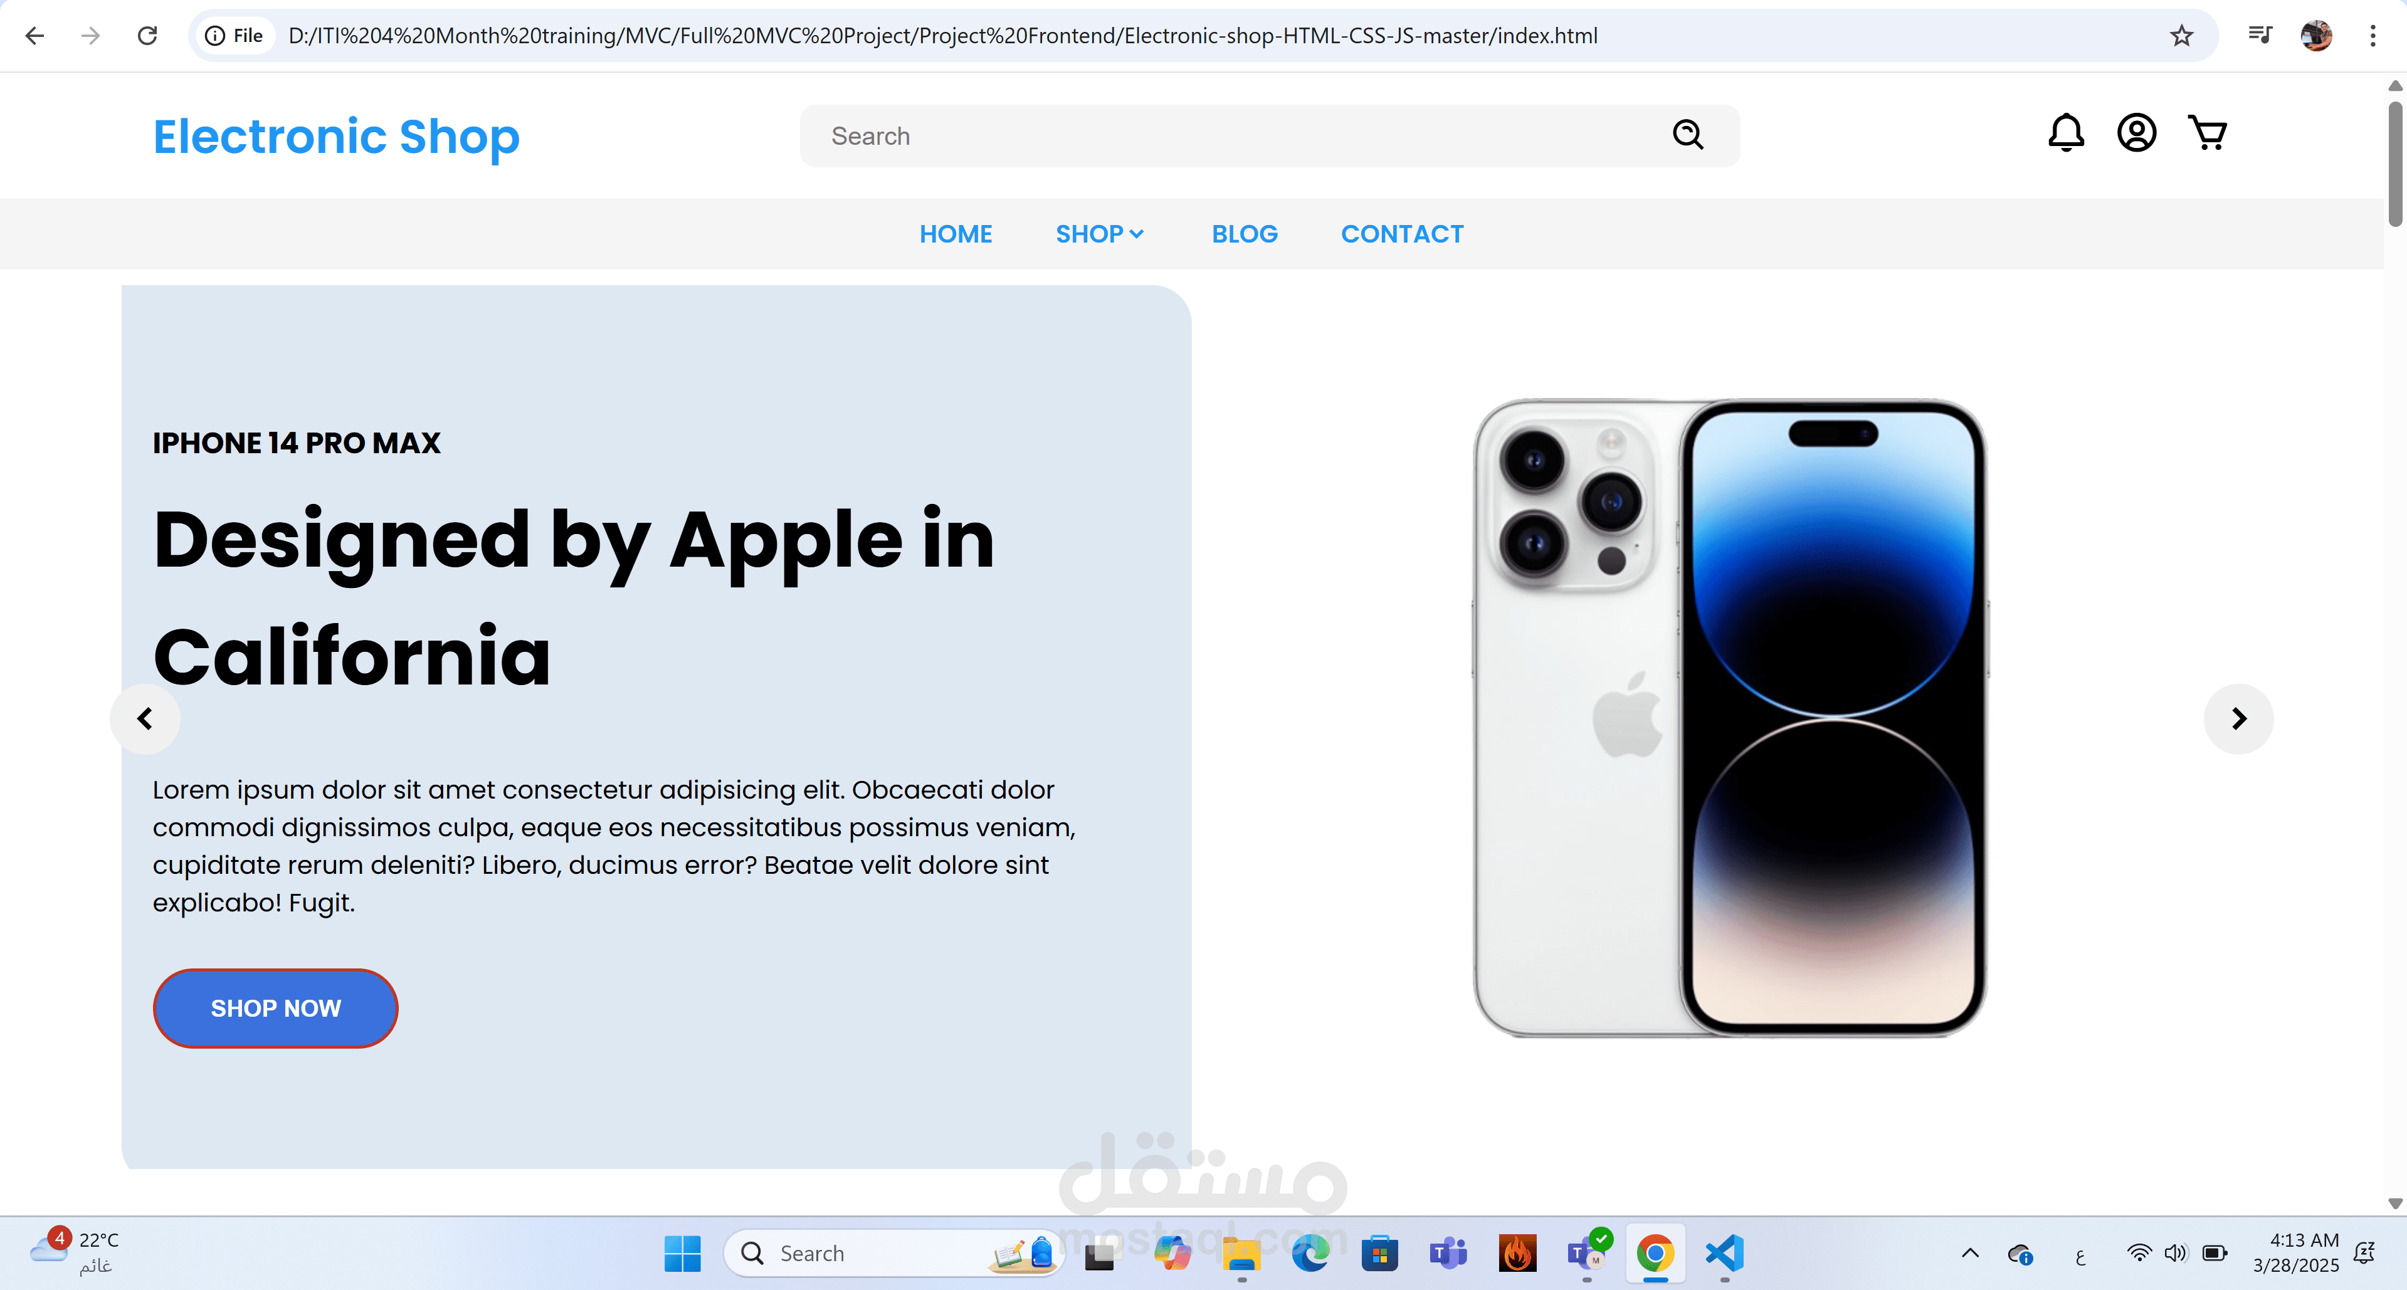View site information icon beside File label
Screen dimensions: 2407x1290
click(x=215, y=36)
